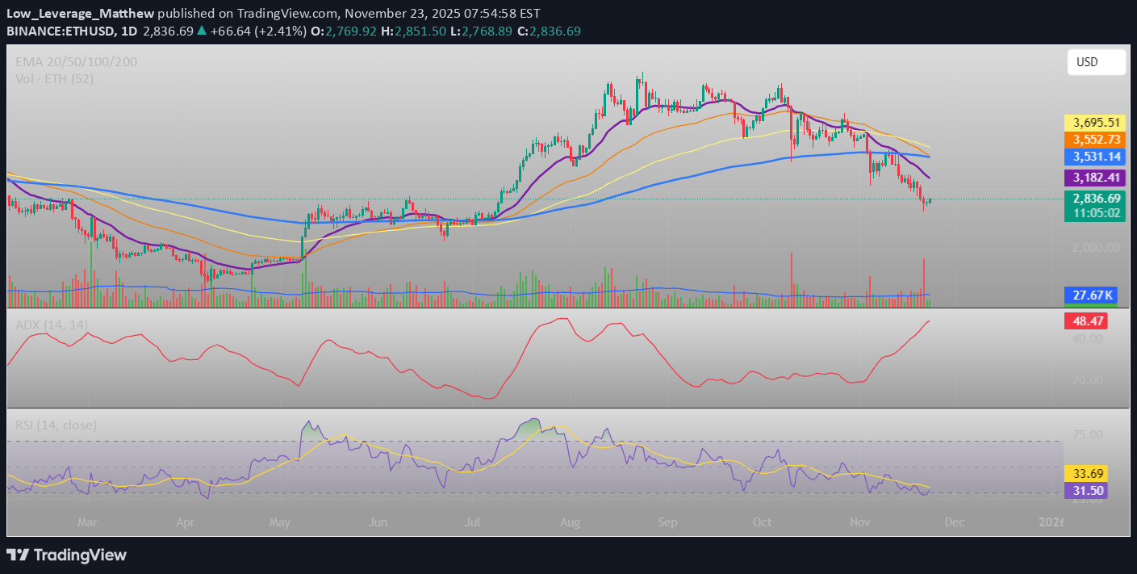
Task: Select the Nov label on the time axis
Action: [859, 522]
